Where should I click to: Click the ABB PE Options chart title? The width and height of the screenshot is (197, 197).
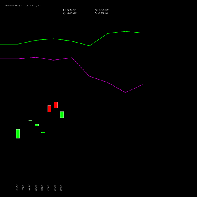26,6
